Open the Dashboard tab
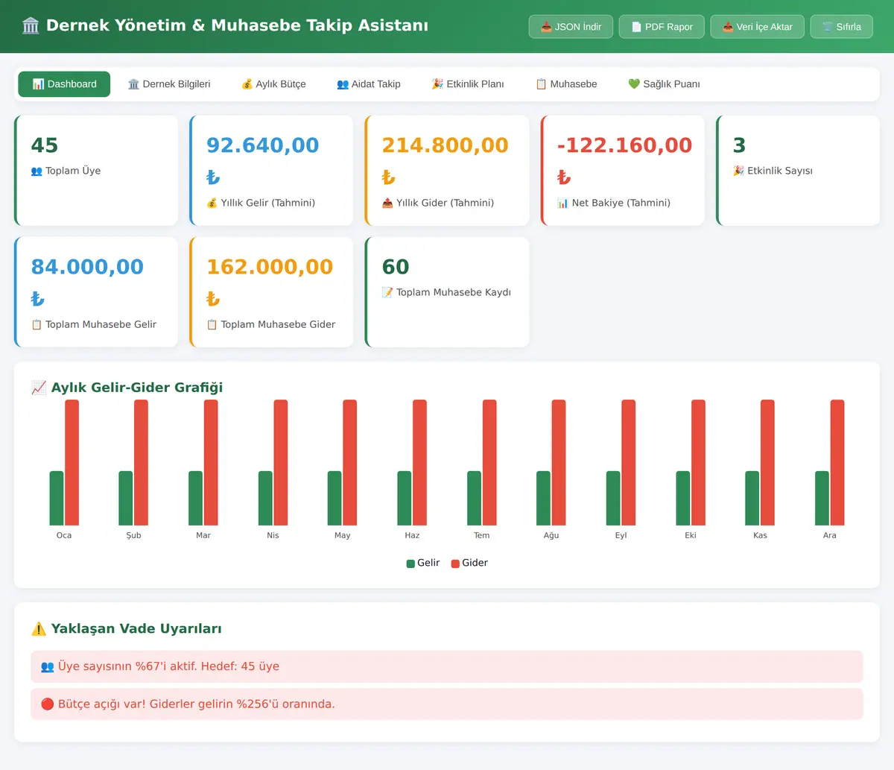This screenshot has height=770, width=894. point(64,84)
